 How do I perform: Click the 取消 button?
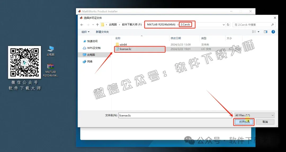point(265,122)
